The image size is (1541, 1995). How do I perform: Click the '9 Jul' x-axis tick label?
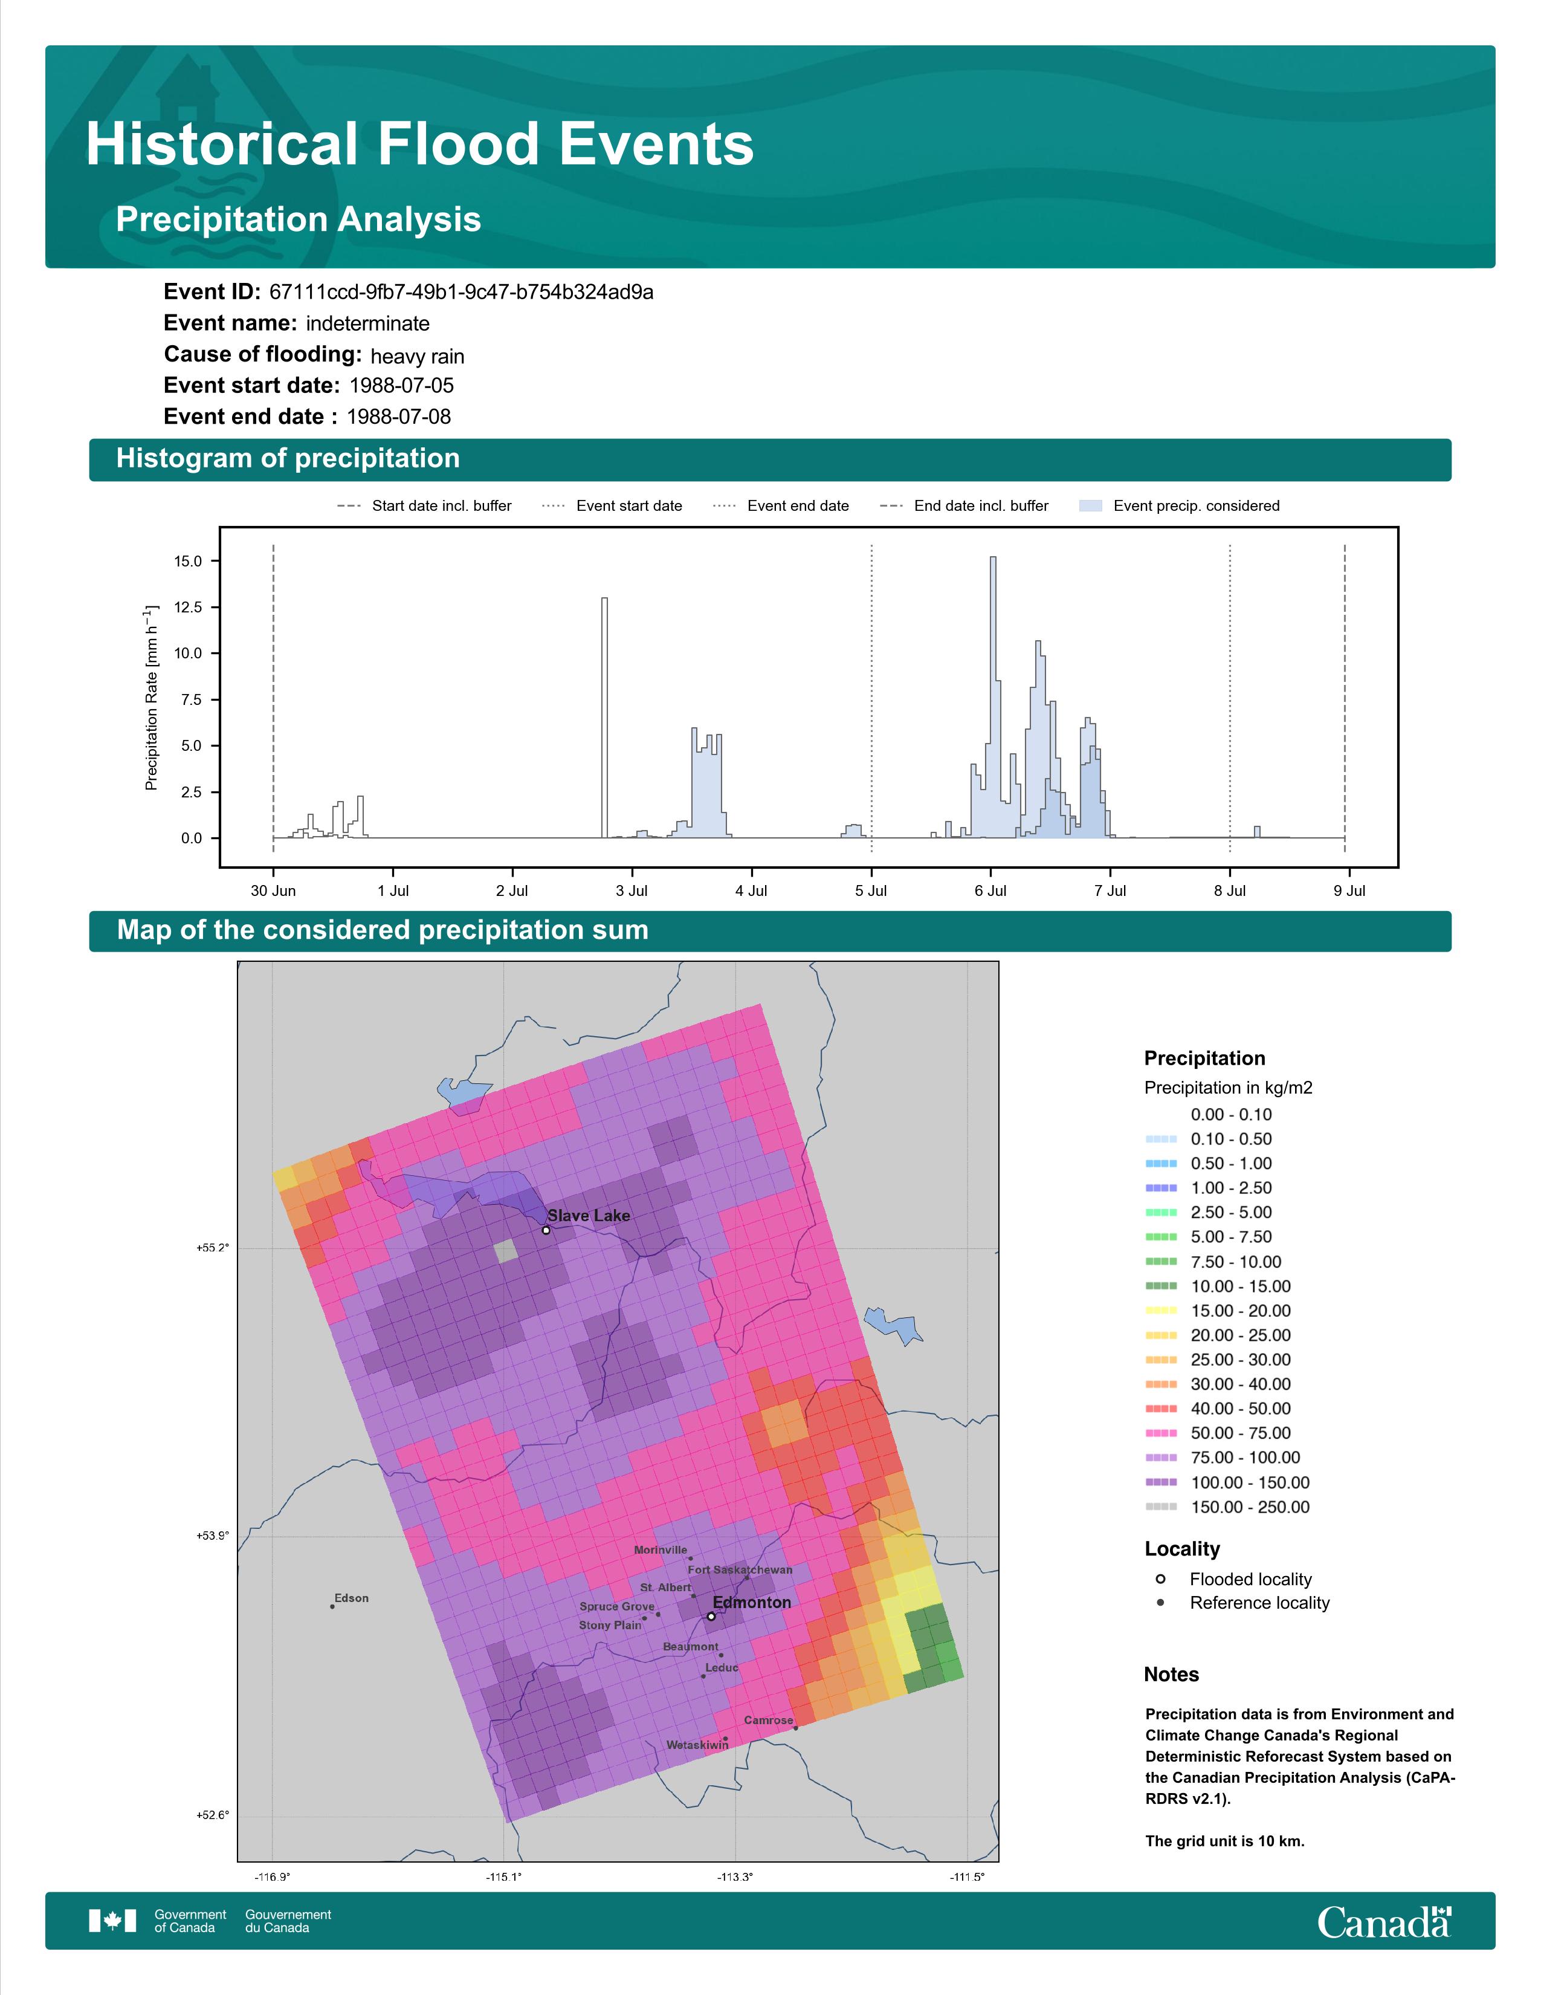pos(1349,890)
